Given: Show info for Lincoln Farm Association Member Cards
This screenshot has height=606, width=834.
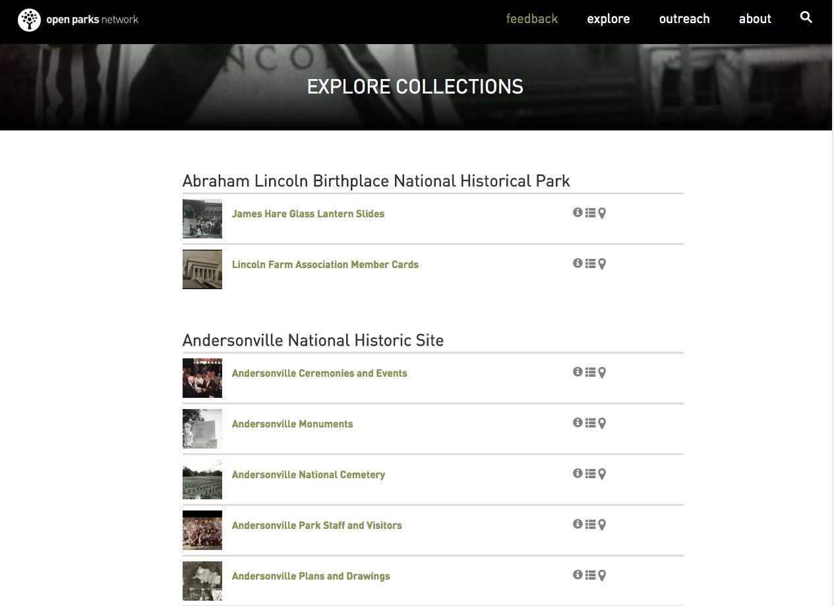Looking at the screenshot, I should click(x=578, y=263).
